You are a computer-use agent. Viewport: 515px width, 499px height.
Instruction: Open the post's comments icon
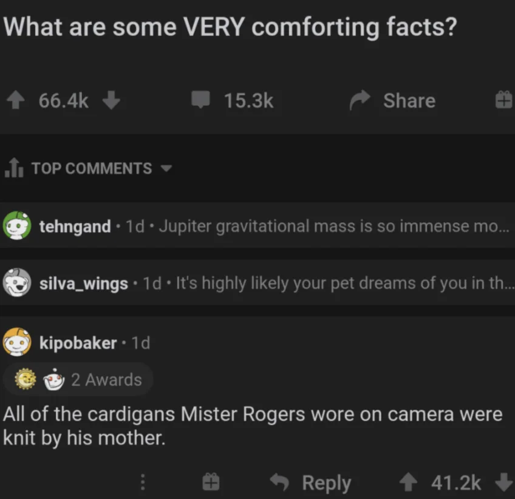tap(201, 100)
